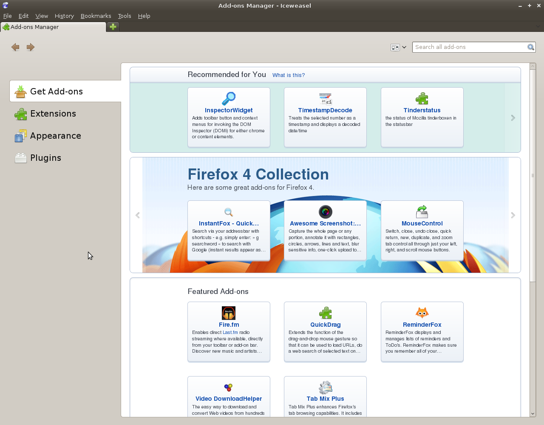Open the Video DownloadHelper title link
544x425 pixels.
pos(229,399)
